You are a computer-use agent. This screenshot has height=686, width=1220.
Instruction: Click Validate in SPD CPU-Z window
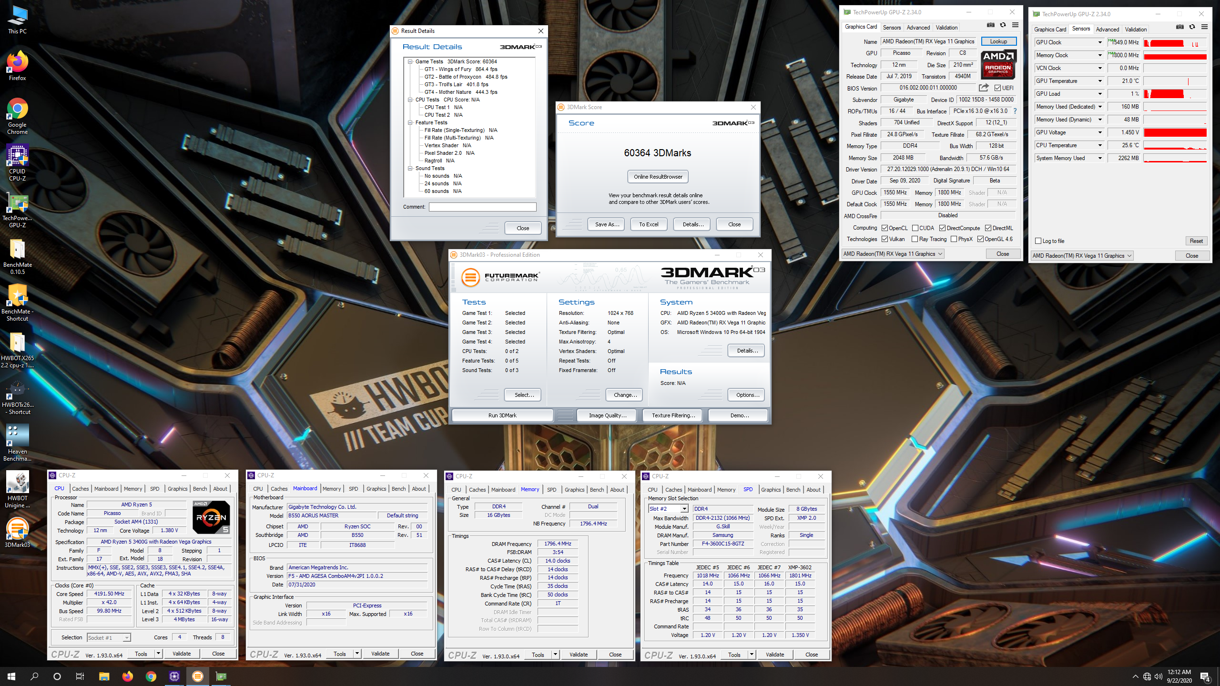775,655
